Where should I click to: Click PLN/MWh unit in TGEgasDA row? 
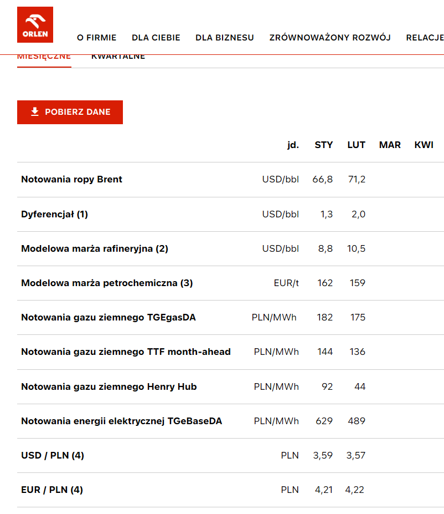click(274, 317)
